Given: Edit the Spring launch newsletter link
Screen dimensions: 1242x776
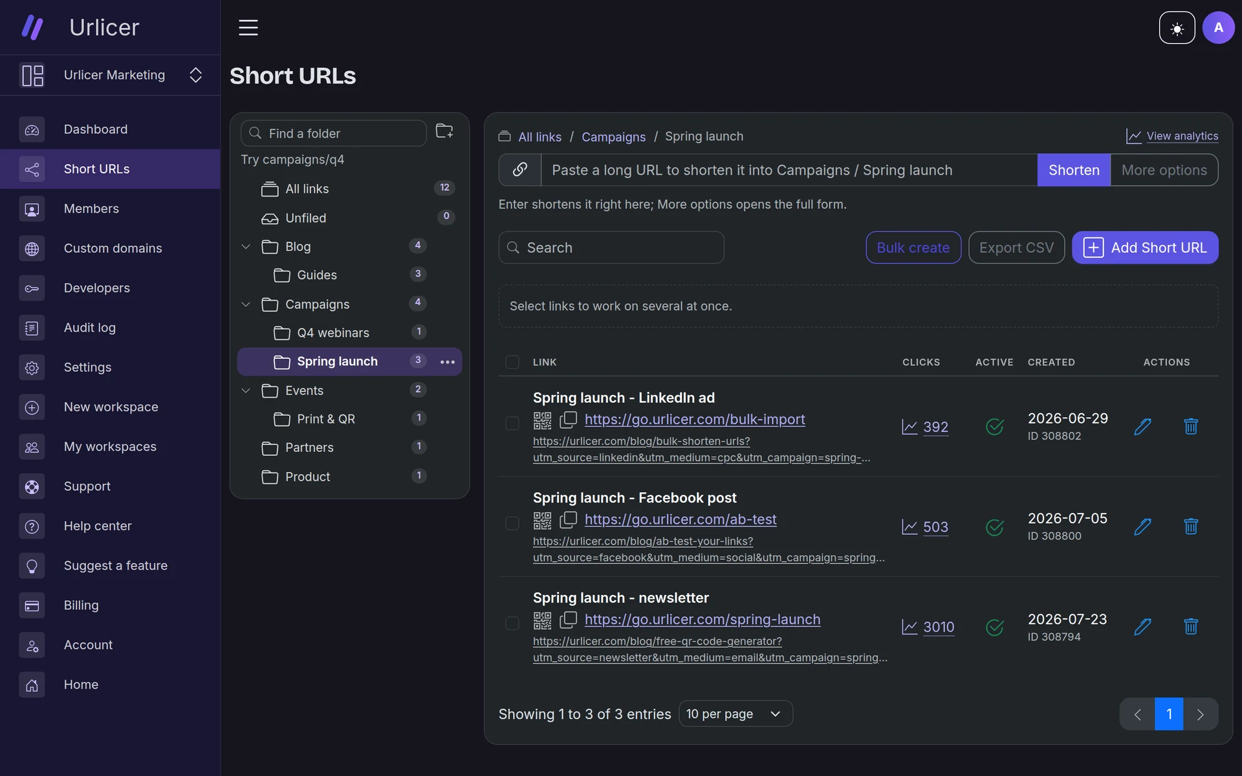Looking at the screenshot, I should coord(1142,627).
